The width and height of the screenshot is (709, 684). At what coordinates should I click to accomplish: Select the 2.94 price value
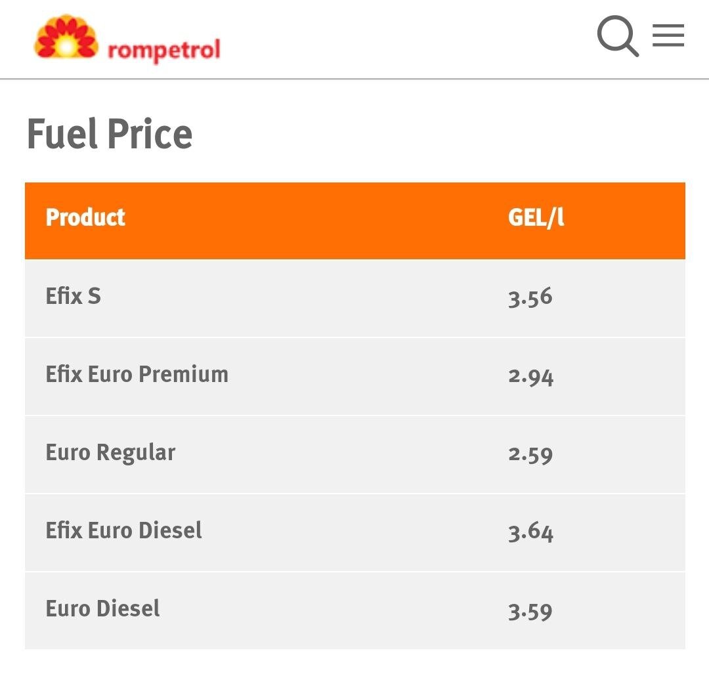pyautogui.click(x=532, y=375)
